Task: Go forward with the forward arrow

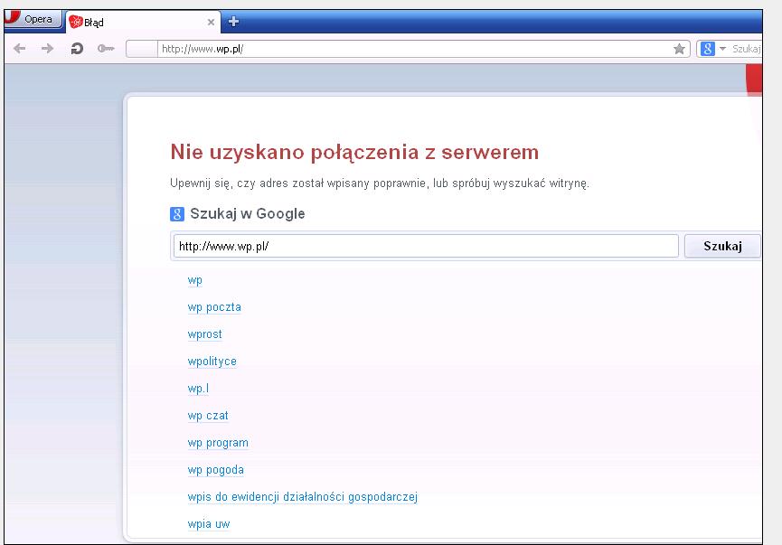Action: tap(47, 49)
